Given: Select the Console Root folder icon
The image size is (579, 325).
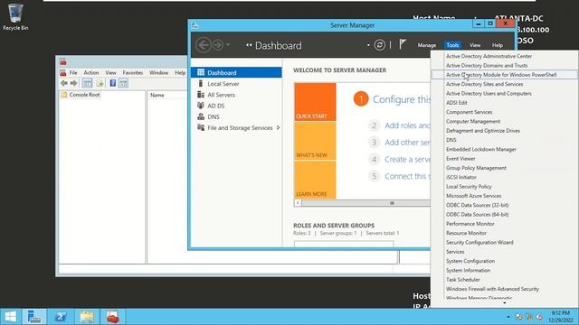Looking at the screenshot, I should [64, 95].
